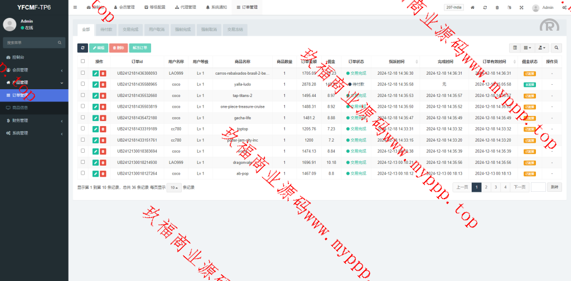Select the checkbox for the gacha-life order row

point(83,118)
